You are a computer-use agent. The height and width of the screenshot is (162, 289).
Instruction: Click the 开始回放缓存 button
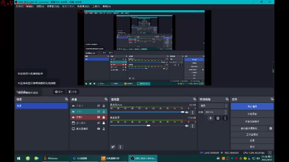252,121
